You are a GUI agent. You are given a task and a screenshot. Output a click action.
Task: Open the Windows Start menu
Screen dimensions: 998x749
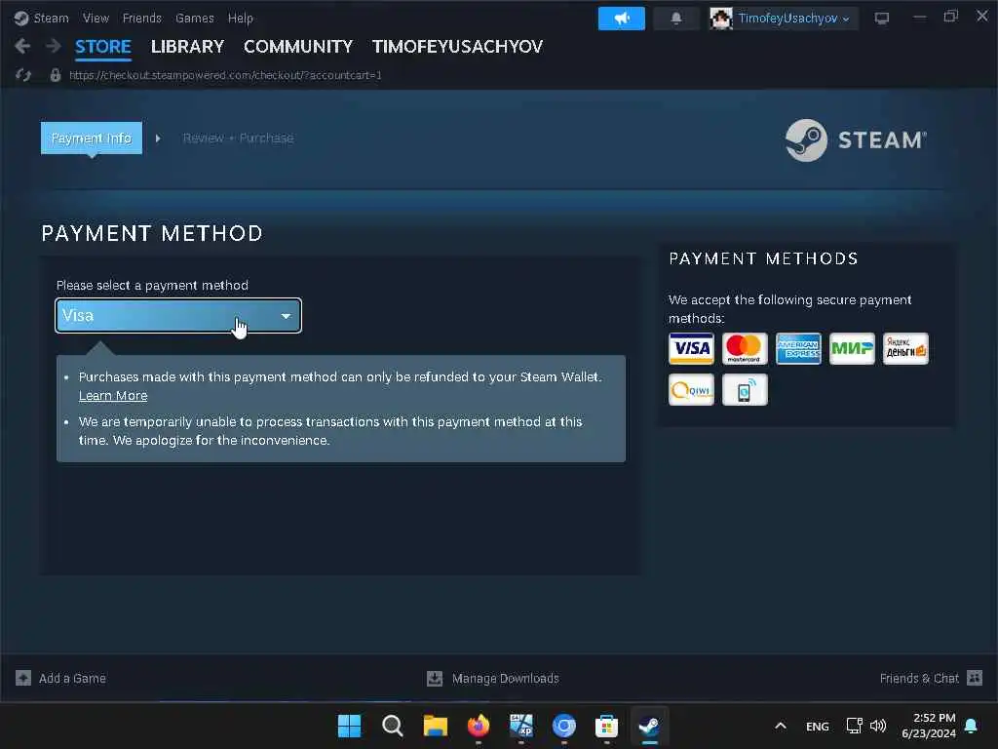pyautogui.click(x=349, y=726)
